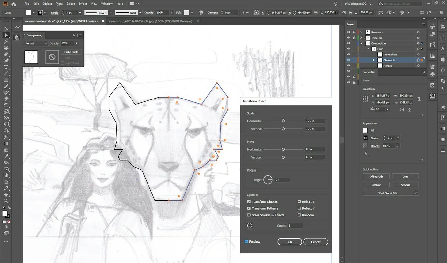Select the Artboard tool
The image size is (447, 263).
point(6,182)
